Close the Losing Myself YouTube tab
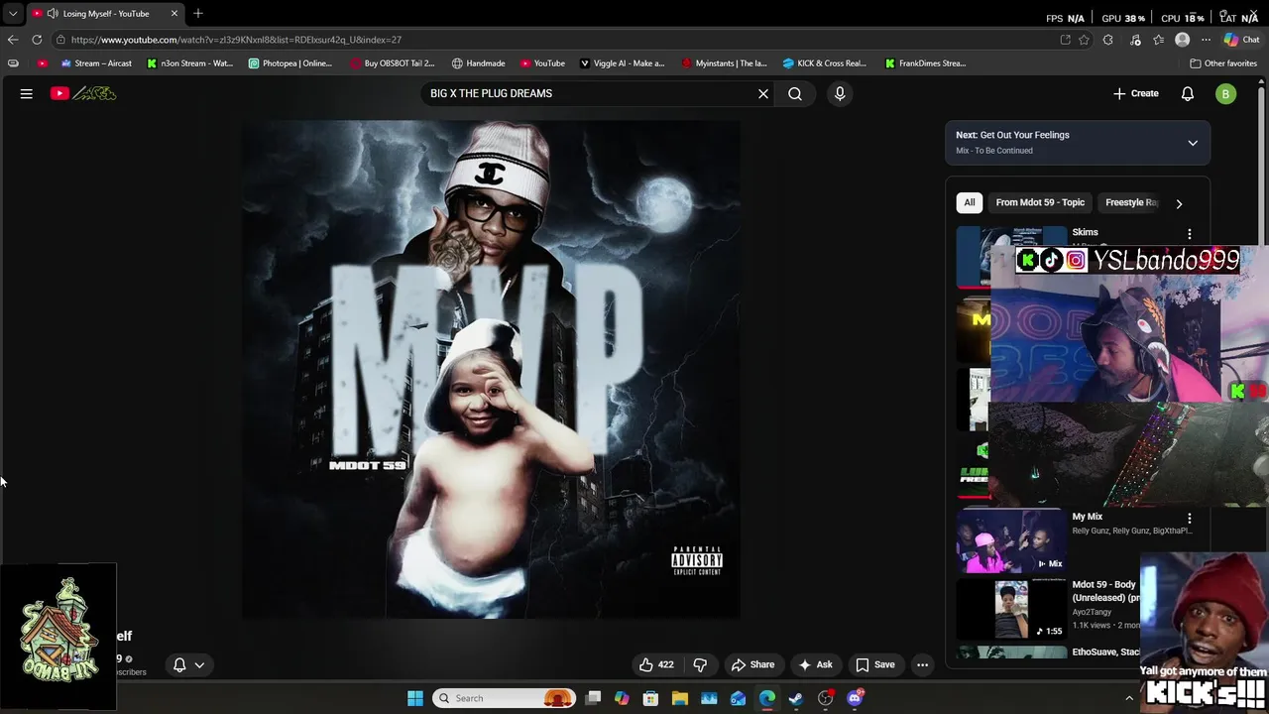Image resolution: width=1269 pixels, height=714 pixels. [x=174, y=14]
